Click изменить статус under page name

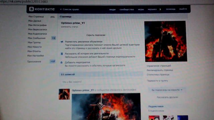(x=70, y=27)
